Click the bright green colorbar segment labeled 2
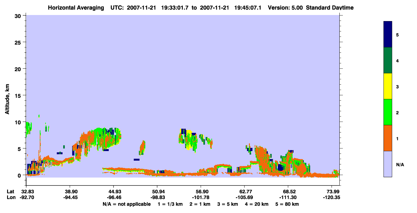The height and width of the screenshot is (213, 417). (x=388, y=112)
